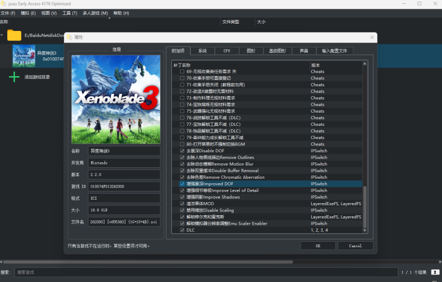Switch to the CPU tab
The height and width of the screenshot is (282, 442).
tap(227, 51)
